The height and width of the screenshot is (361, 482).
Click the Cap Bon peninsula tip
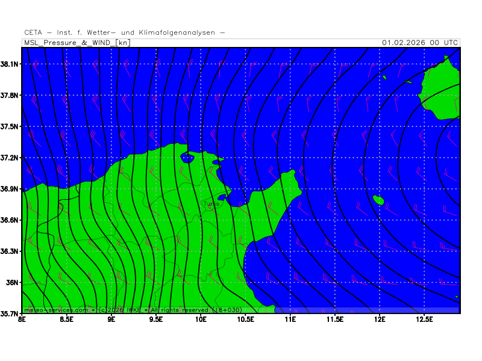click(293, 174)
